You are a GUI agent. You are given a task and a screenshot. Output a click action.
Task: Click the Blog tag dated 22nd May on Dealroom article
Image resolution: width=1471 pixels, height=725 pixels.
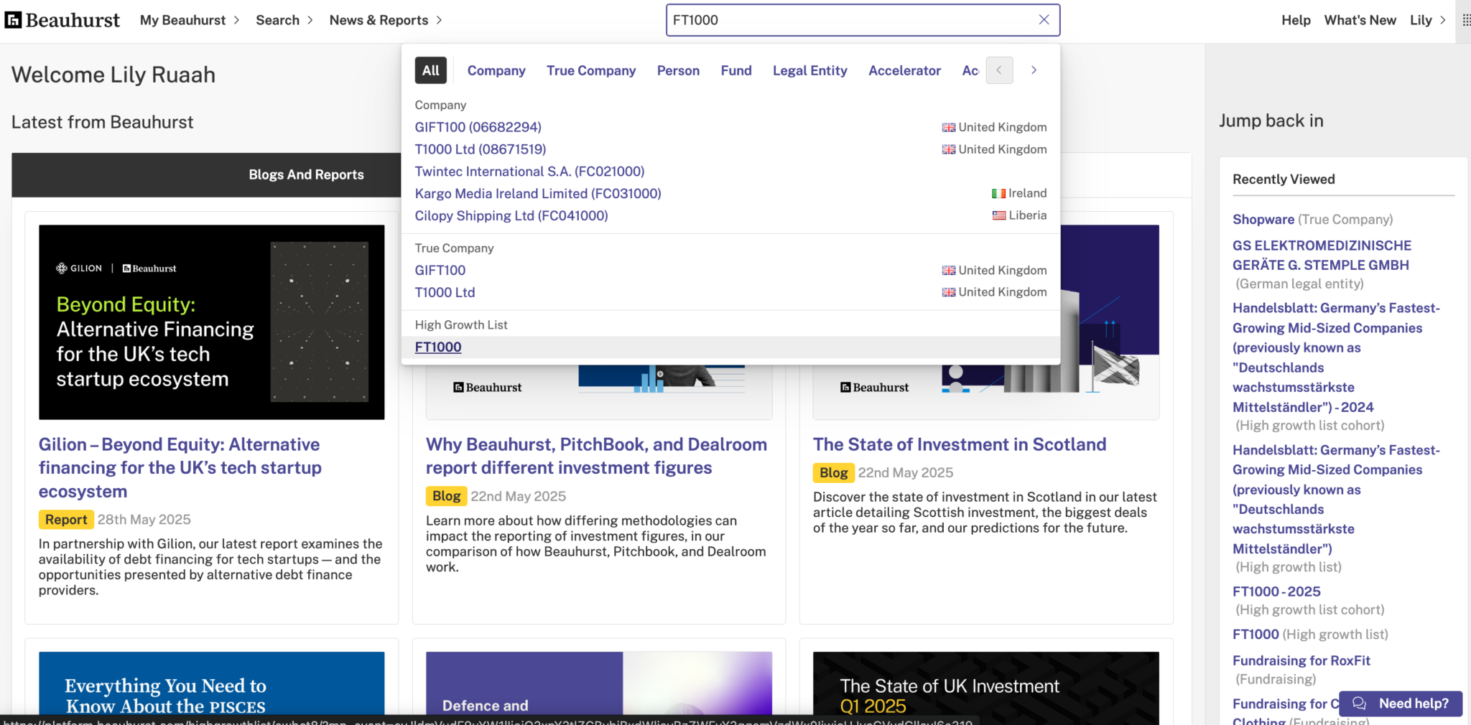pyautogui.click(x=447, y=496)
